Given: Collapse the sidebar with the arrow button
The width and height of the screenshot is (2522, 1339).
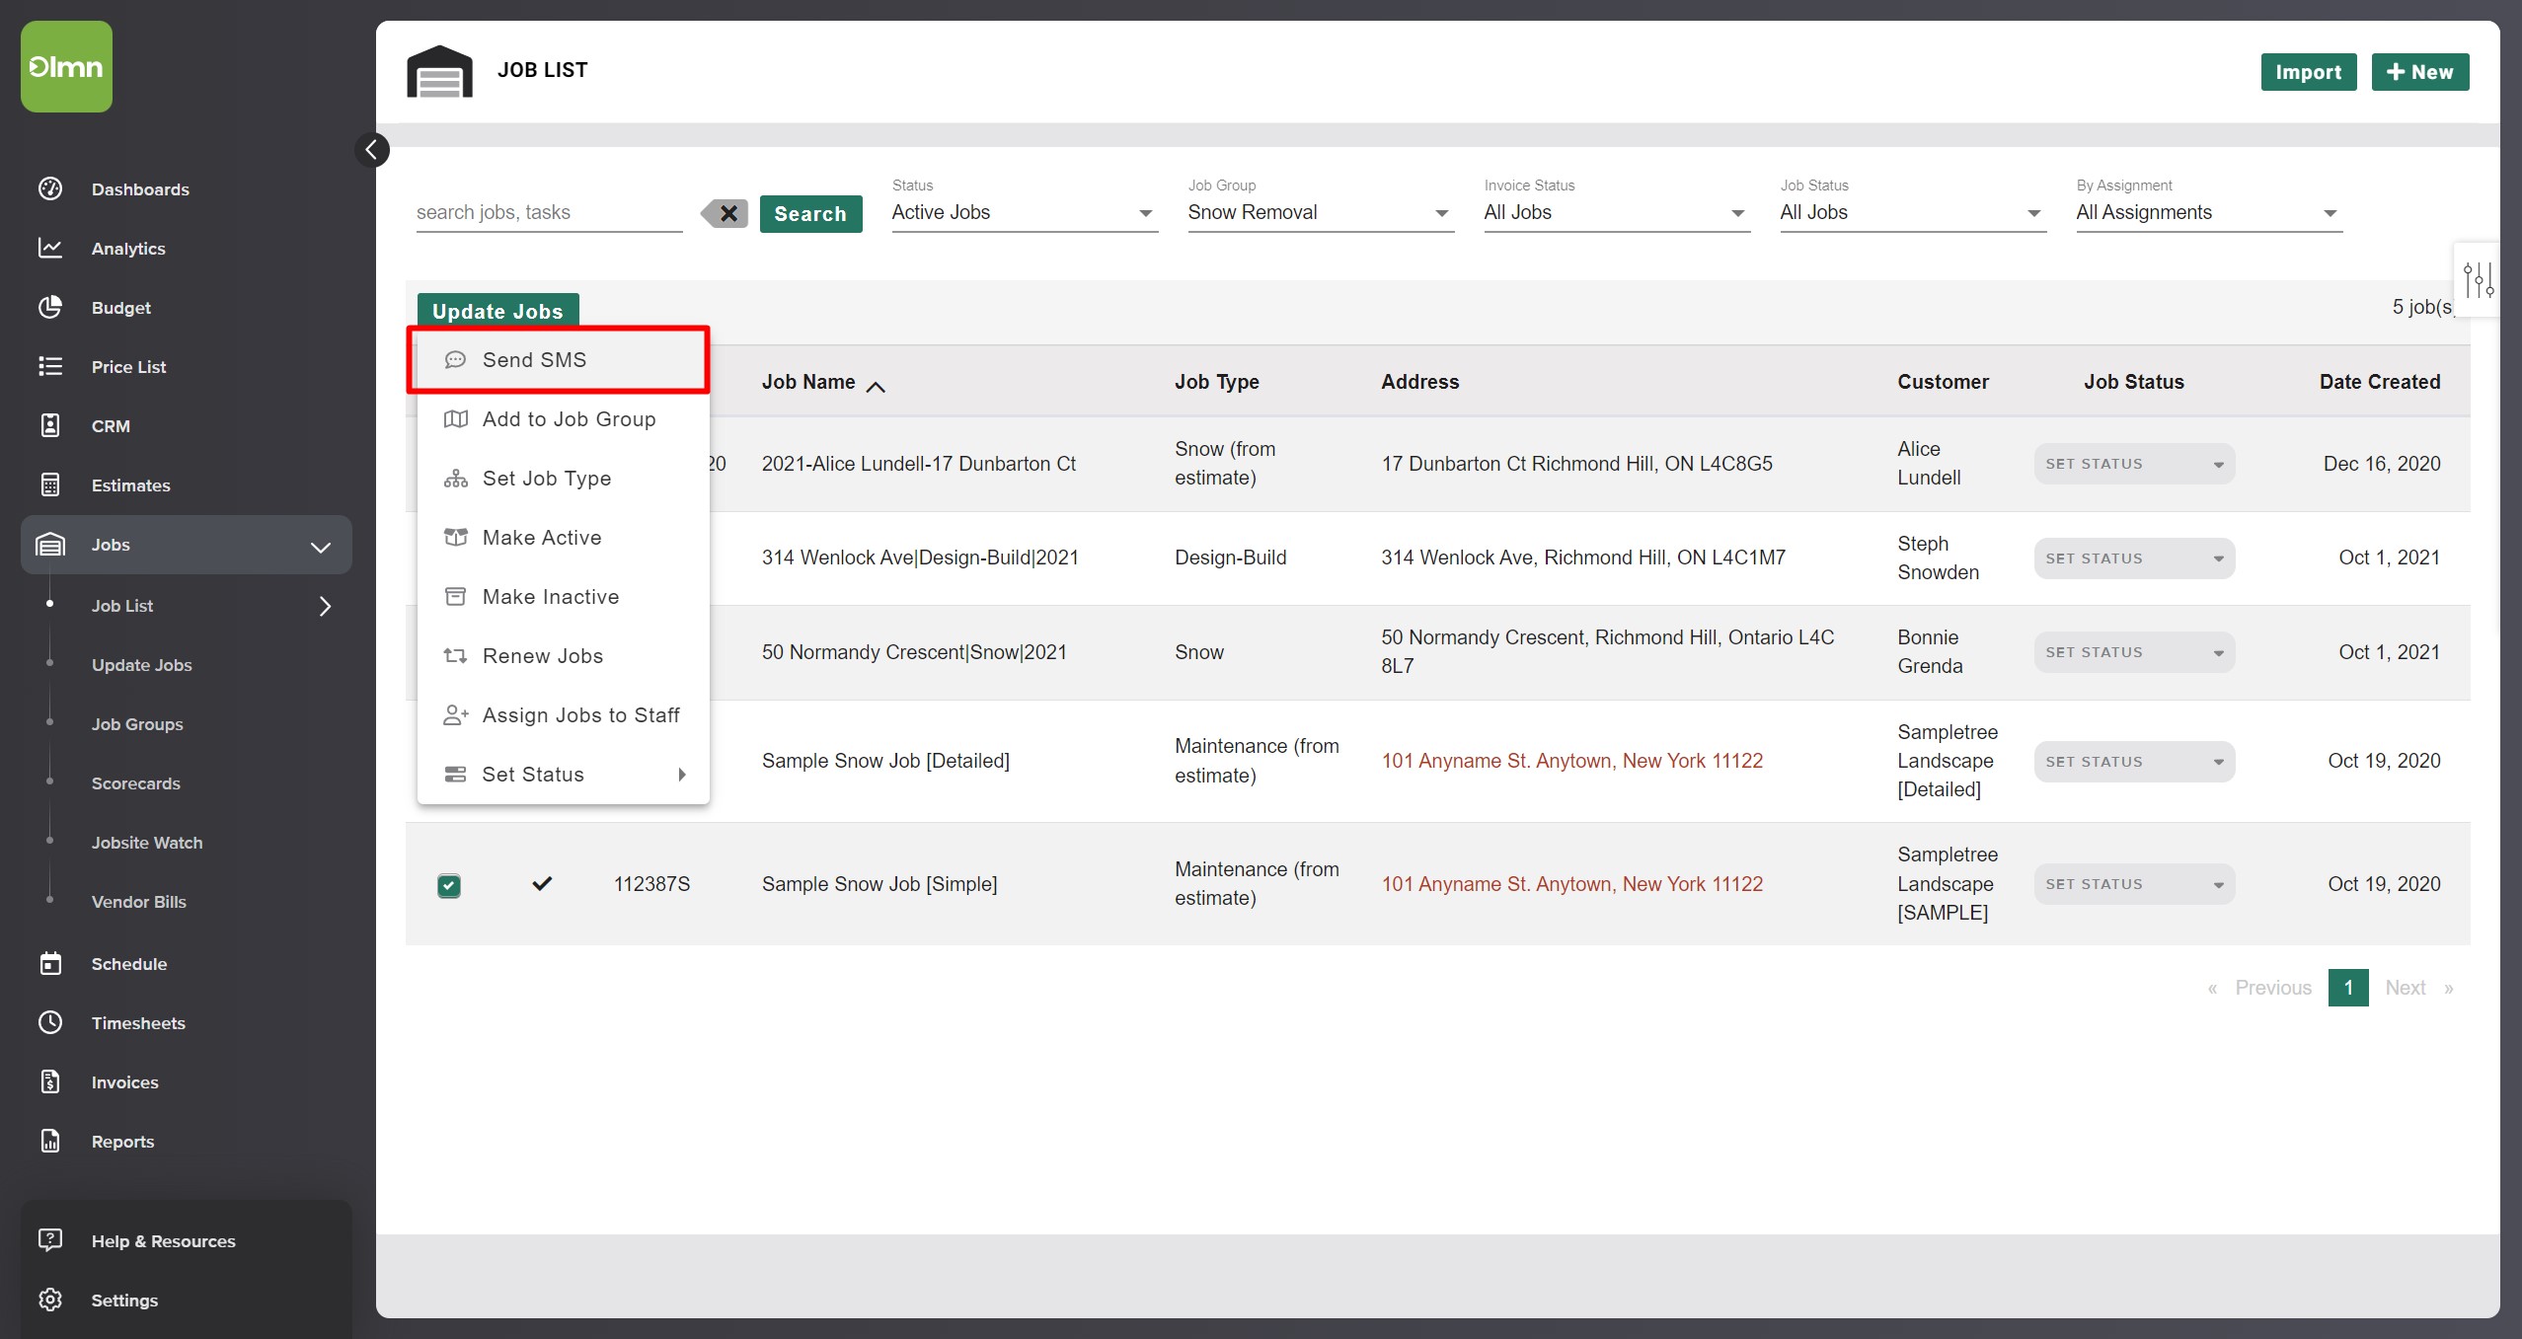Looking at the screenshot, I should point(372,150).
